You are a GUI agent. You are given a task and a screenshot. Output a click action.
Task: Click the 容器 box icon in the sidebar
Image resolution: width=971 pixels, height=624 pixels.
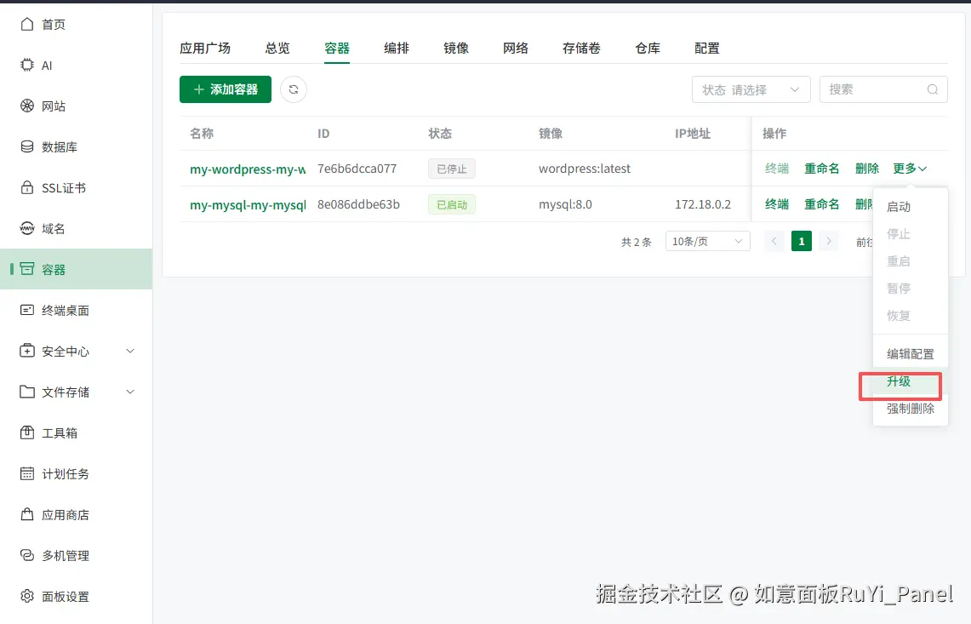tap(27, 269)
